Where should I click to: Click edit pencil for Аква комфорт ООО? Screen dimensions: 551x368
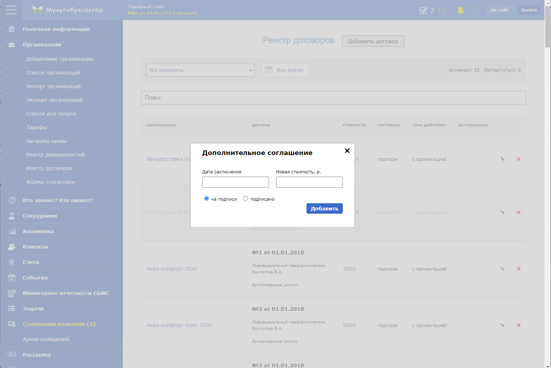click(502, 269)
